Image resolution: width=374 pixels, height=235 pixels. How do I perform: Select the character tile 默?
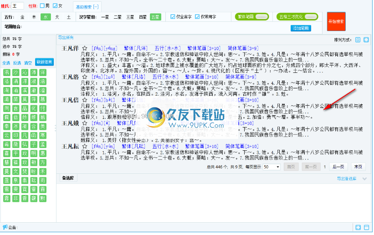point(43,198)
